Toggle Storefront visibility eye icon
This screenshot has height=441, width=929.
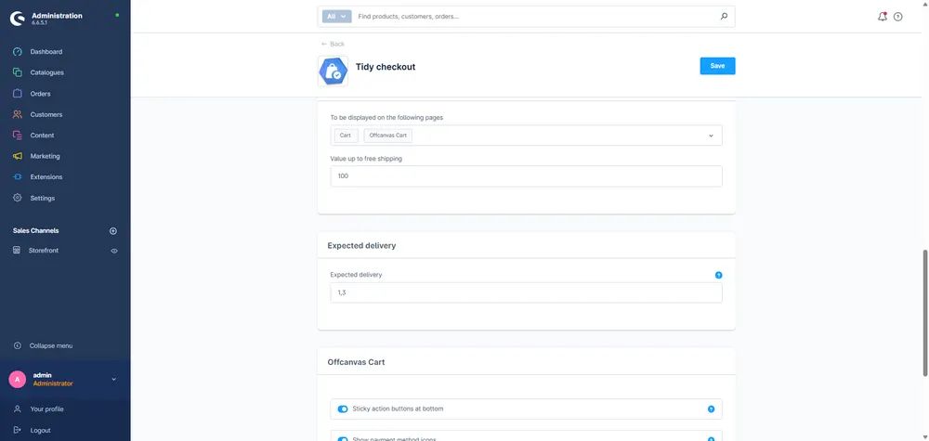(x=114, y=251)
